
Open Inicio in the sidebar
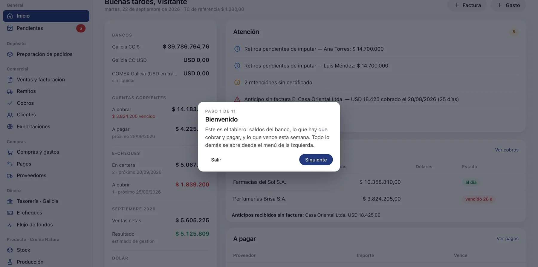(x=46, y=16)
